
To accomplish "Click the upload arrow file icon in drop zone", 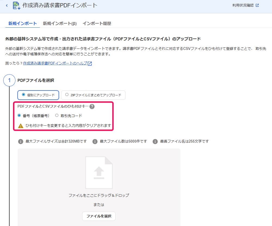I will (x=99, y=173).
